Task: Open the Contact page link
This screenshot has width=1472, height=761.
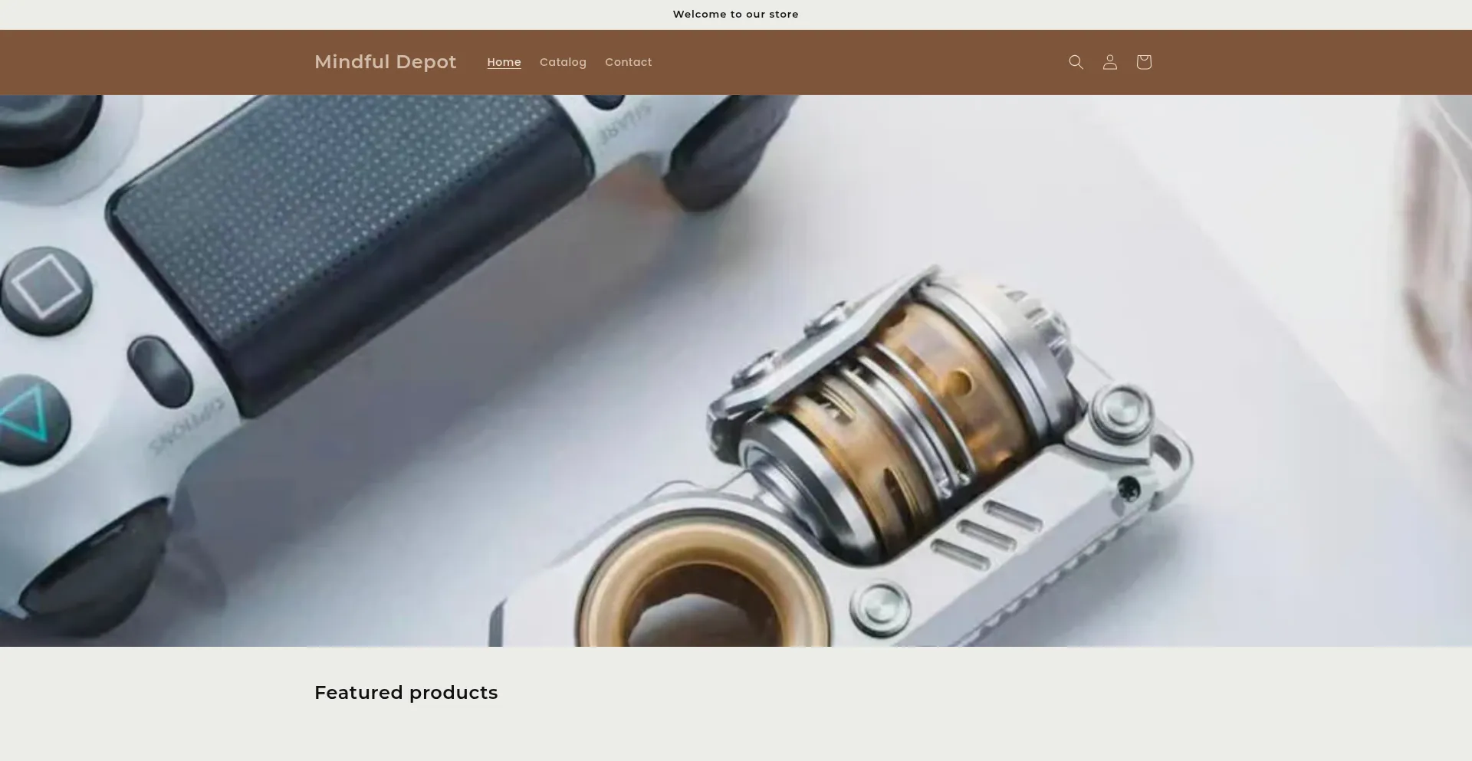Action: pyautogui.click(x=628, y=62)
